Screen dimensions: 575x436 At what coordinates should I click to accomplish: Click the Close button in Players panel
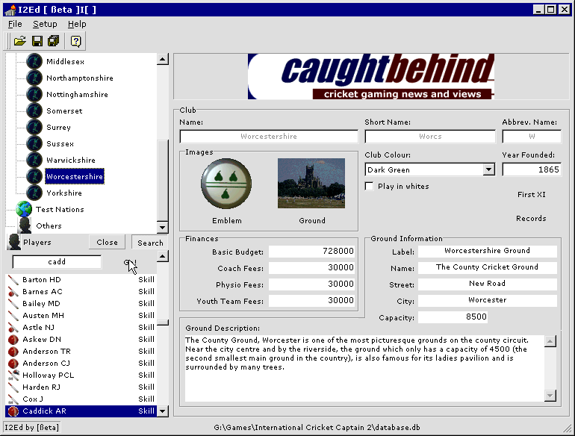click(x=107, y=243)
